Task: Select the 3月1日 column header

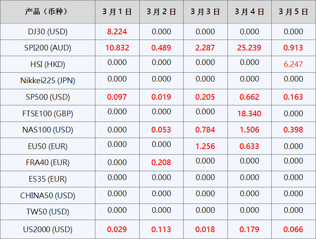Action: [117, 12]
